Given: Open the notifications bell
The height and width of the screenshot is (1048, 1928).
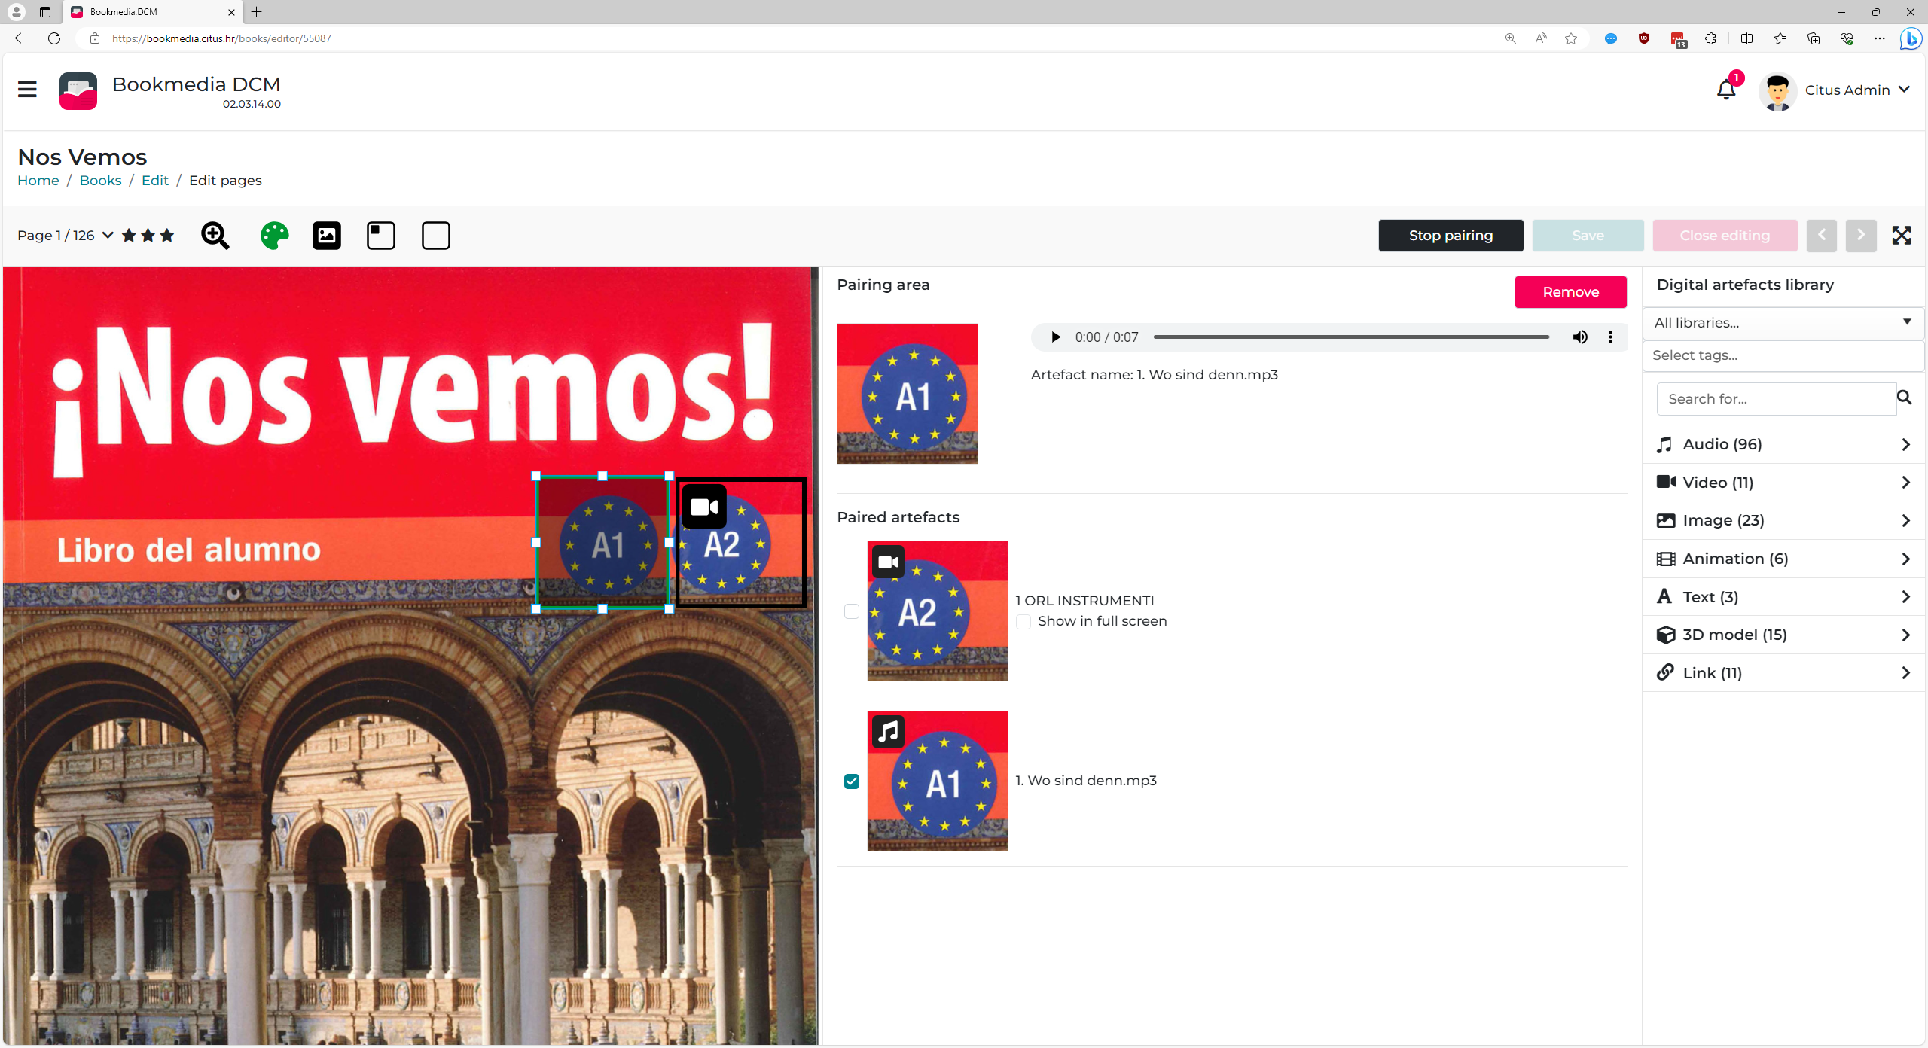Looking at the screenshot, I should [1725, 90].
